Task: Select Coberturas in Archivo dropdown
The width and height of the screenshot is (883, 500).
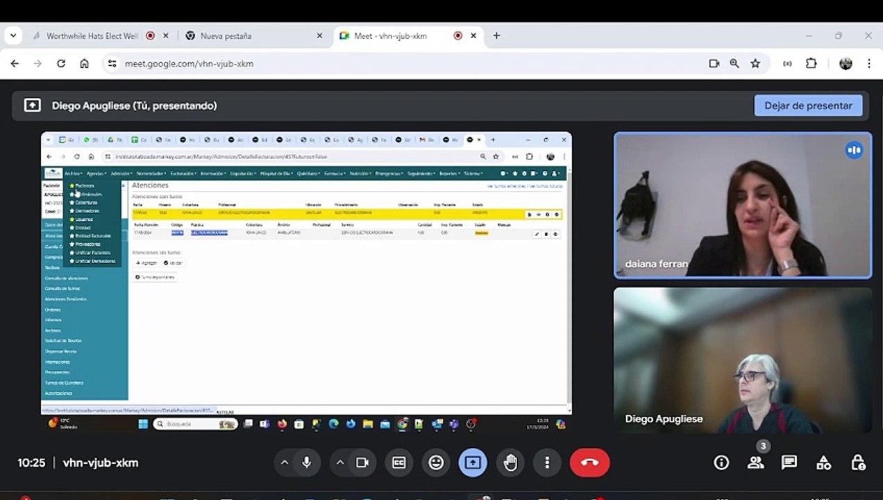Action: click(x=87, y=202)
